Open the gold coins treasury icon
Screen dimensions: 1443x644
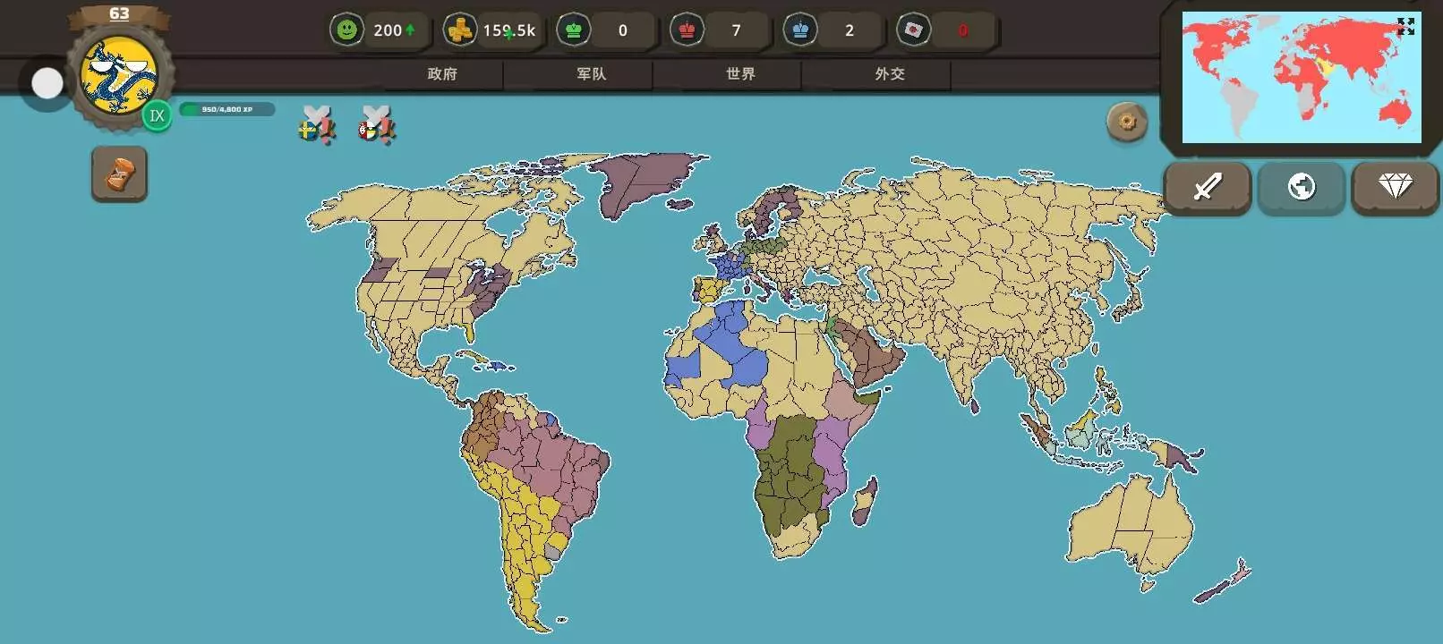(x=460, y=30)
